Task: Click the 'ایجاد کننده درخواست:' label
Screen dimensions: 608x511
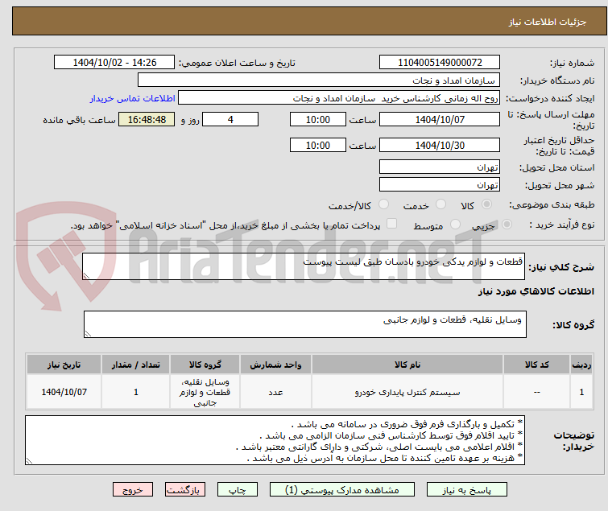Action: pyautogui.click(x=550, y=98)
